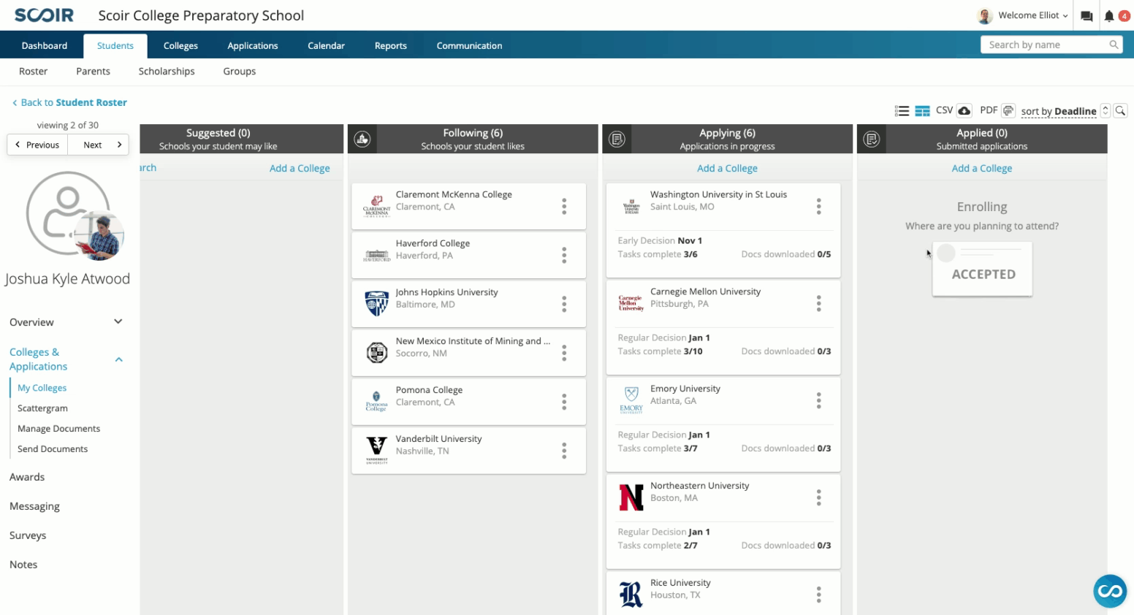Image resolution: width=1134 pixels, height=615 pixels.
Task: Open options menu for Carnegie Mellon University
Action: point(818,303)
